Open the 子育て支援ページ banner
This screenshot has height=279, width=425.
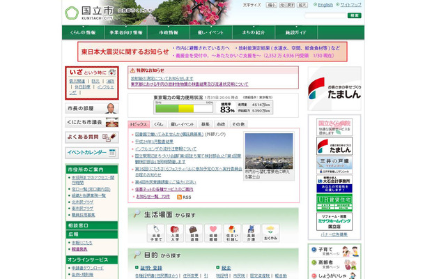tap(334, 251)
